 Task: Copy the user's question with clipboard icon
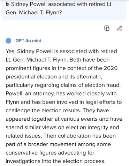(x=107, y=28)
